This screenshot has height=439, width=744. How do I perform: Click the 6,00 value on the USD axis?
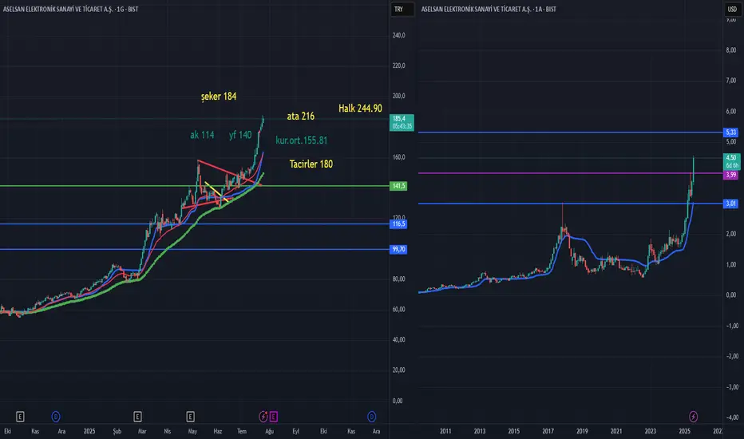(731, 112)
